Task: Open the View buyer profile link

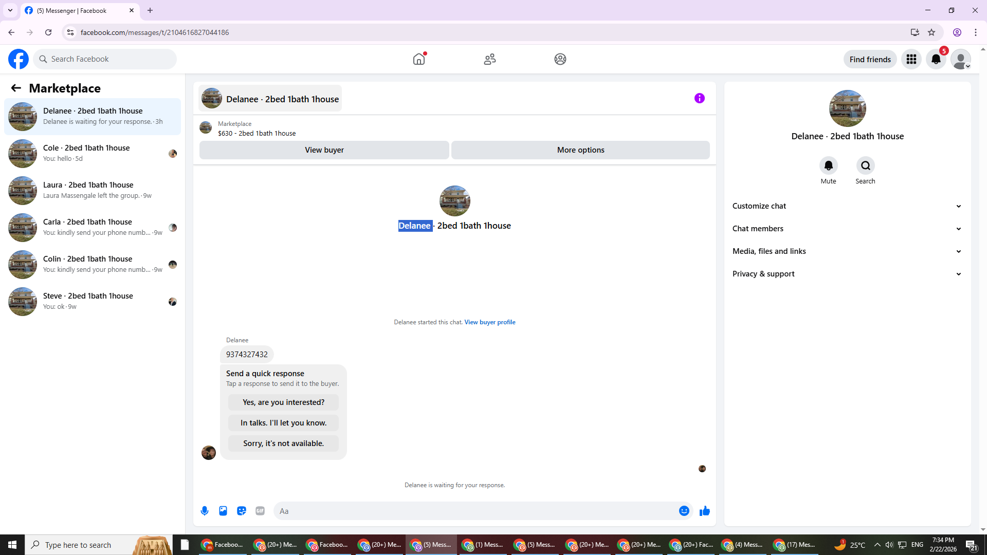Action: [490, 322]
